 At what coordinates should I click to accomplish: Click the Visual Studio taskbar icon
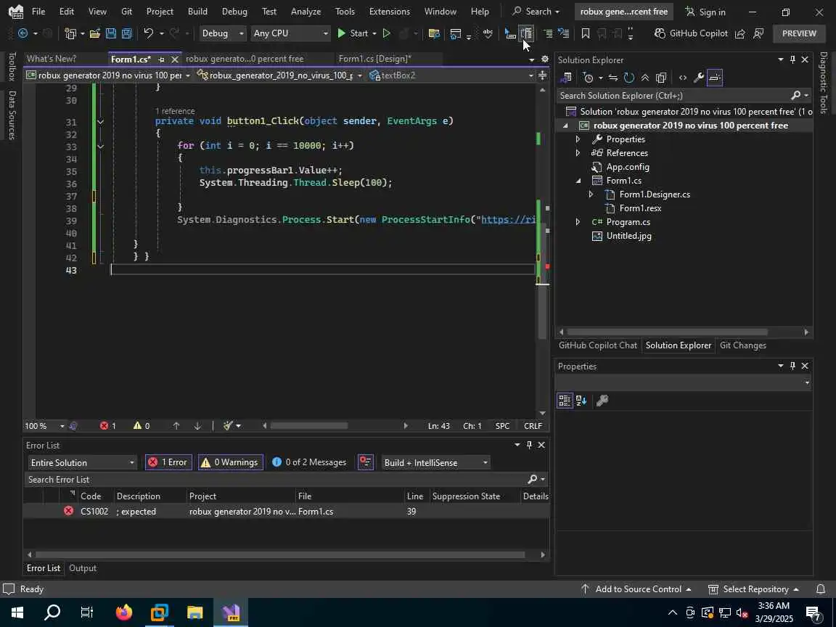coord(231,612)
